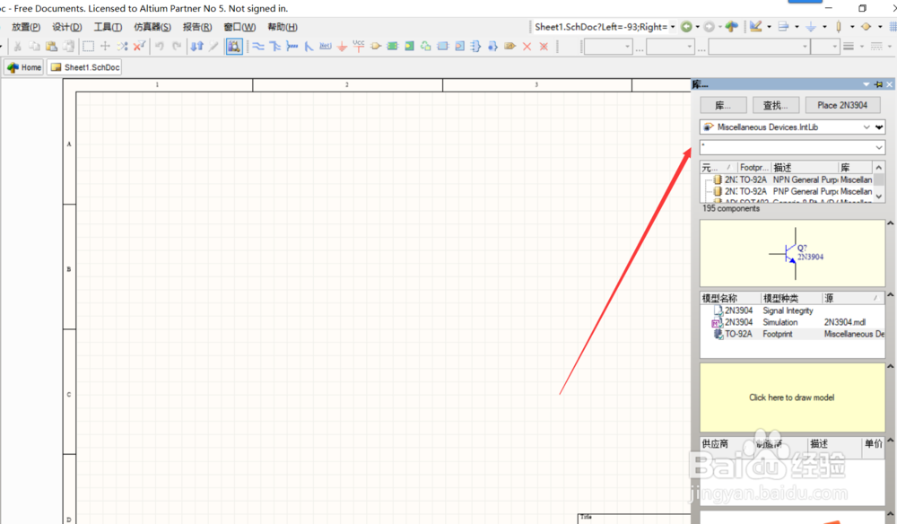Viewport: 897px width, 524px height.
Task: Select the GND Power Port tool
Action: 342,47
